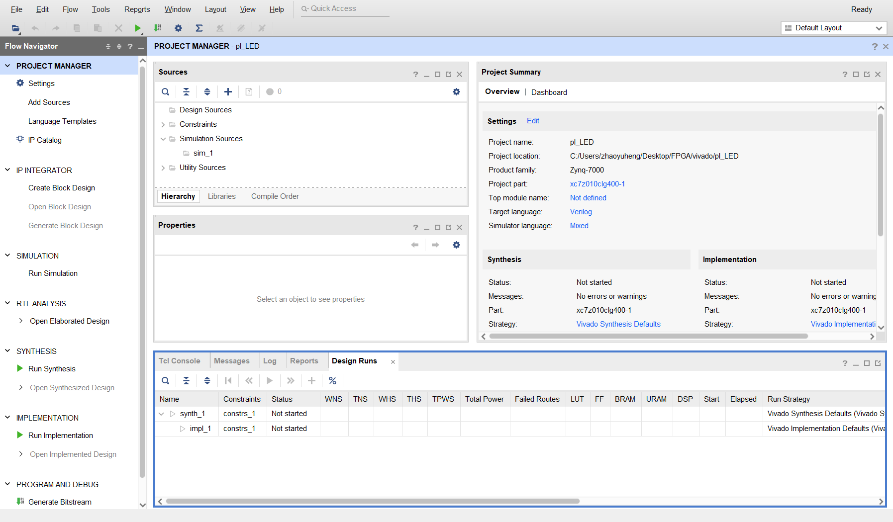
Task: Open Sources panel settings gear
Action: coord(456,91)
